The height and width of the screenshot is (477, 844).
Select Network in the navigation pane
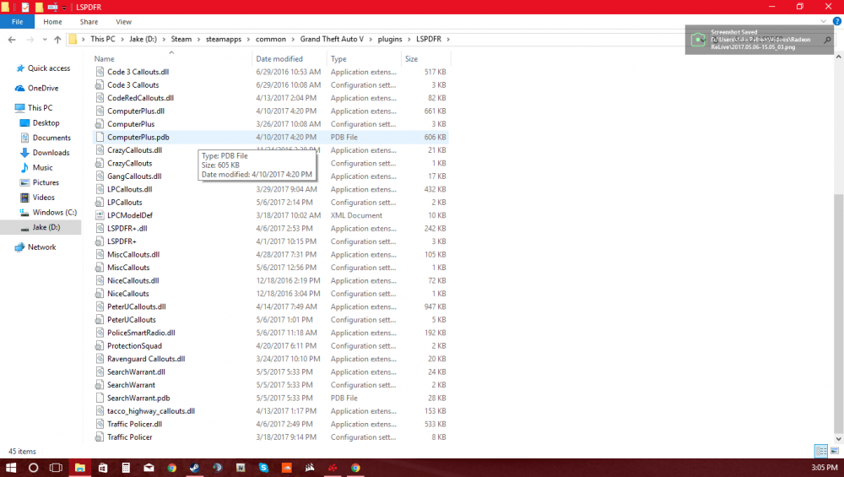41,247
